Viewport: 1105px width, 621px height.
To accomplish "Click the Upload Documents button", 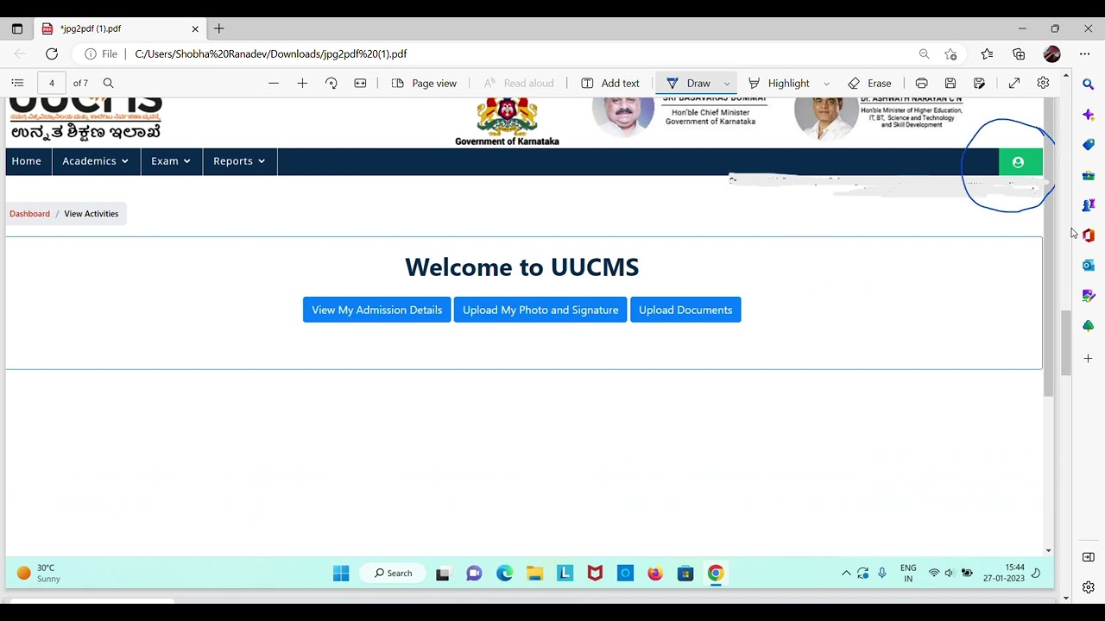I will 685,310.
